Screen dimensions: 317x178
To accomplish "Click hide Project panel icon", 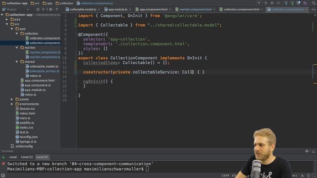I will coord(57,9).
